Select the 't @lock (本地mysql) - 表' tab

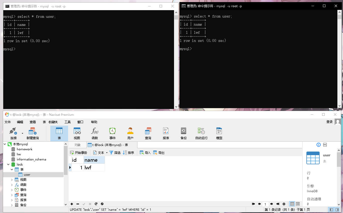click(x=112, y=145)
